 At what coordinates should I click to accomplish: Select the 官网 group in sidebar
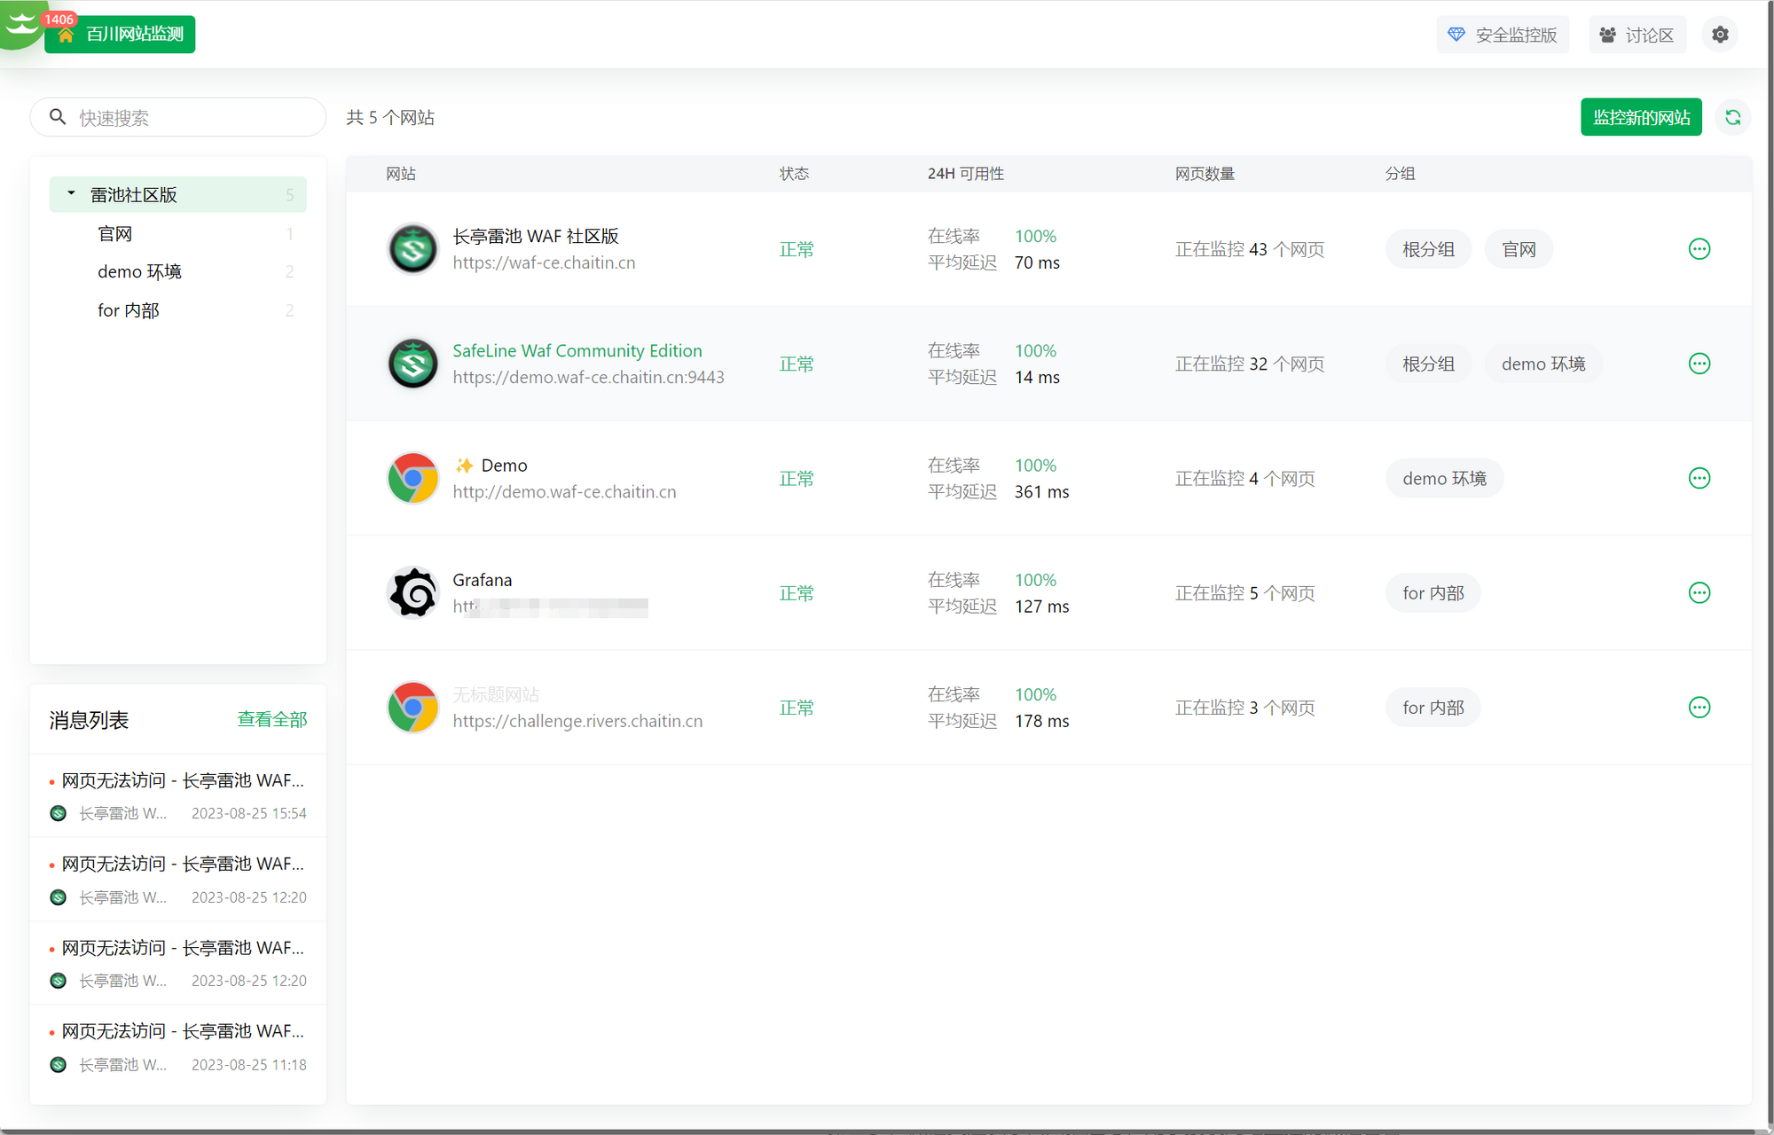point(115,234)
